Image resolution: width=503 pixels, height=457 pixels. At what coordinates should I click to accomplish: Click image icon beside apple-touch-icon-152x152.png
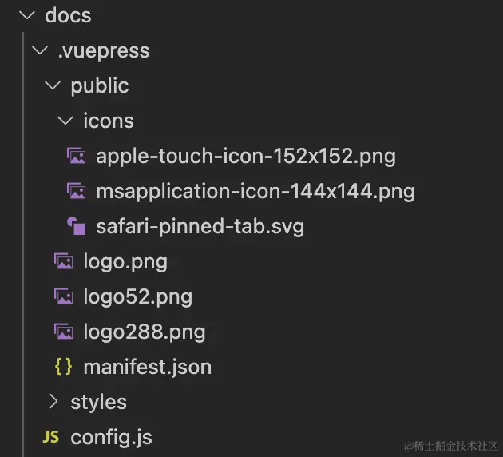click(77, 156)
